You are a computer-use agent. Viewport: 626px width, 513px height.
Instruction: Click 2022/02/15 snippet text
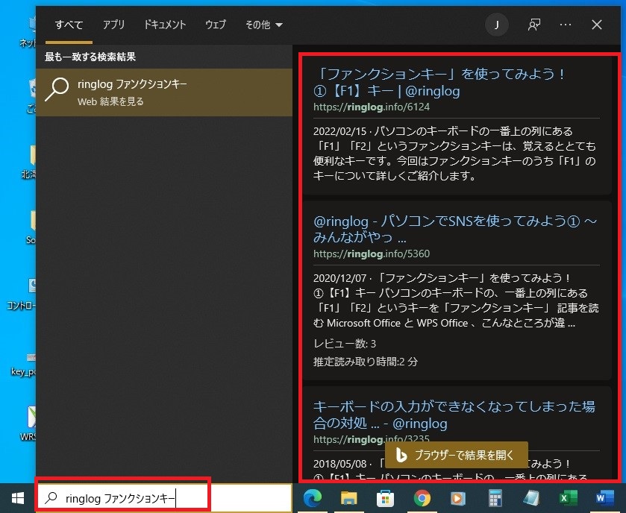coord(454,153)
